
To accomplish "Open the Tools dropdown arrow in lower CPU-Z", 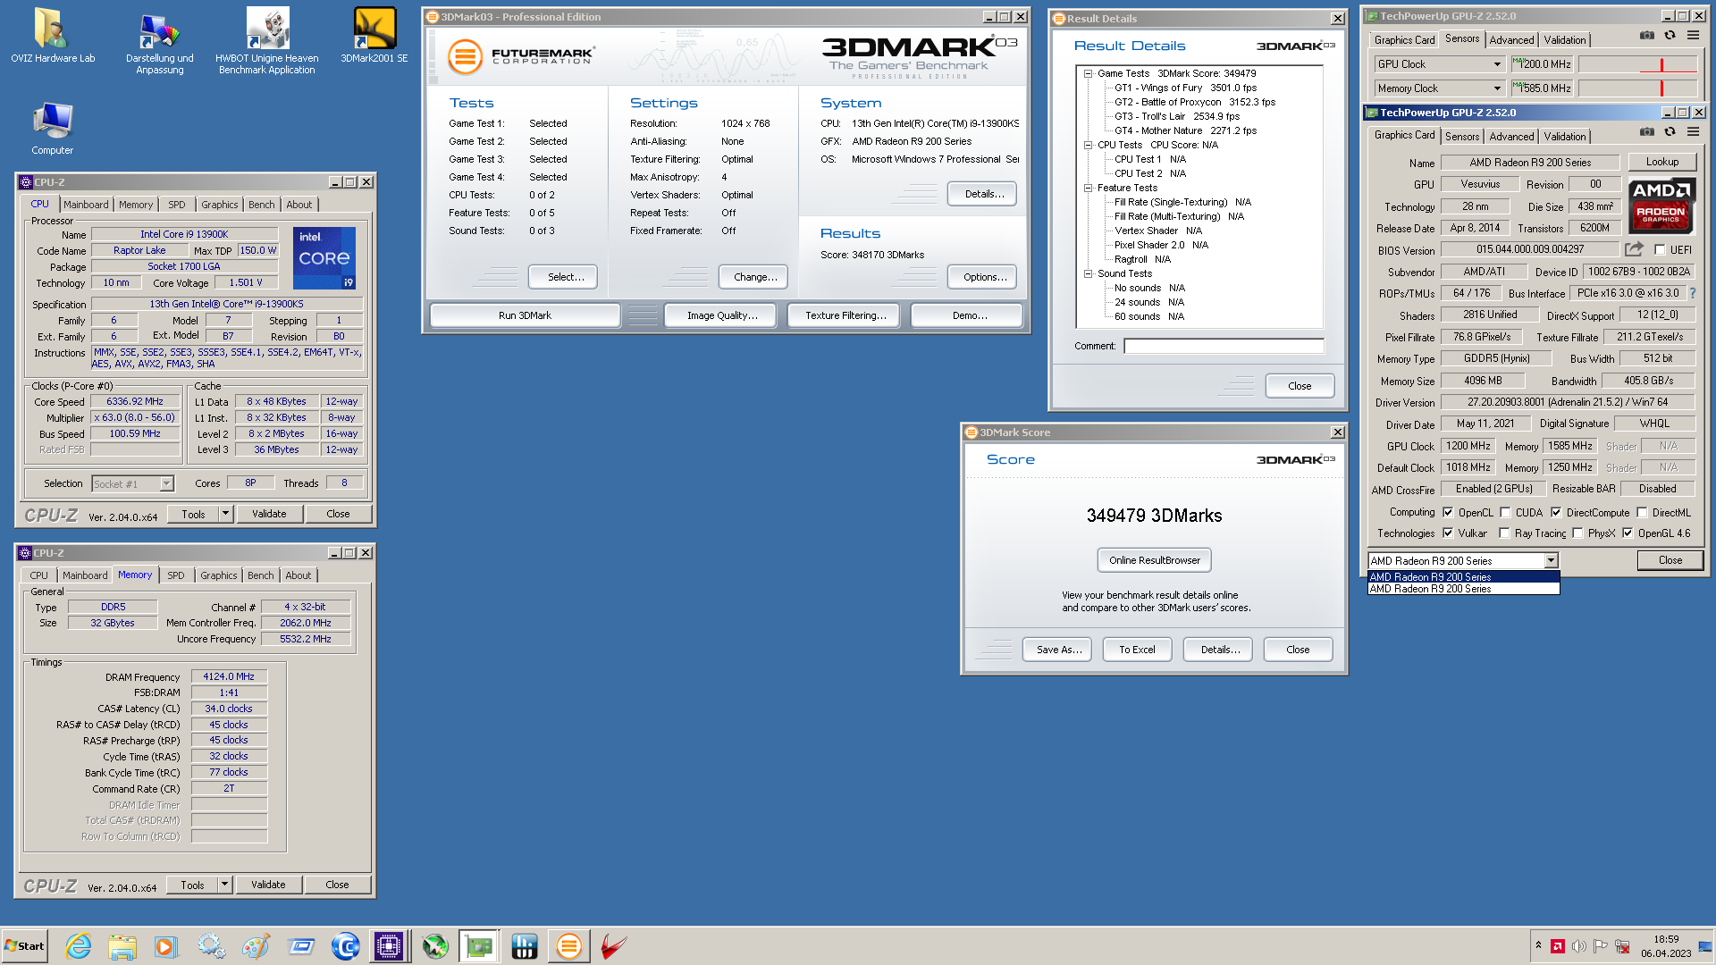I will (224, 885).
